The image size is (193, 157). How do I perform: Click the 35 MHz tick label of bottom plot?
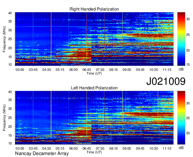[10, 100]
